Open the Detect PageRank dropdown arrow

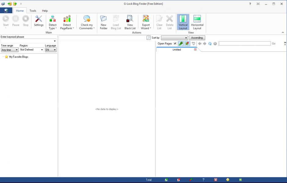[x=73, y=28]
